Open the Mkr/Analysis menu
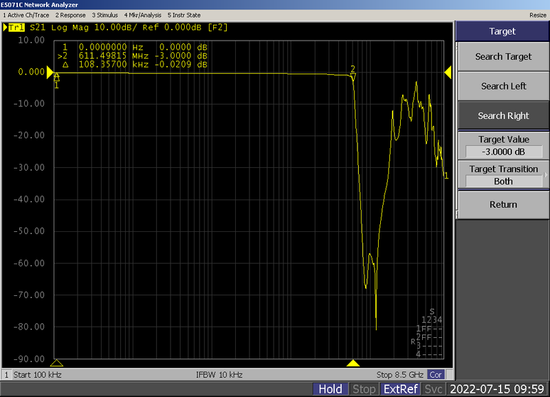Viewport: 550px width, 397px height. [143, 15]
